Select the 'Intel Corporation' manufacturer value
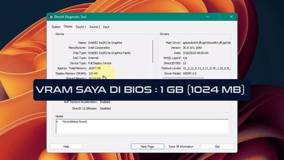 pos(99,48)
